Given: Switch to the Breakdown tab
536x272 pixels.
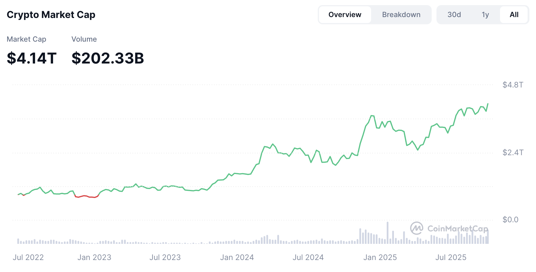Looking at the screenshot, I should pyautogui.click(x=401, y=15).
